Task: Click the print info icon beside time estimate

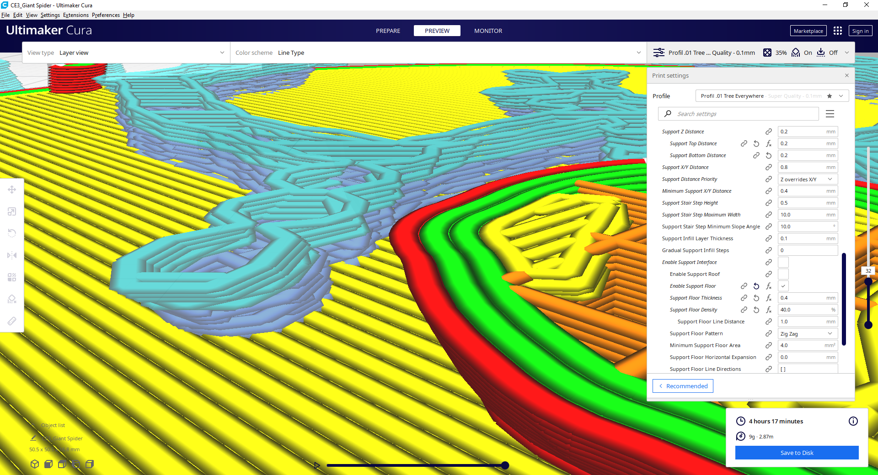Action: tap(853, 421)
